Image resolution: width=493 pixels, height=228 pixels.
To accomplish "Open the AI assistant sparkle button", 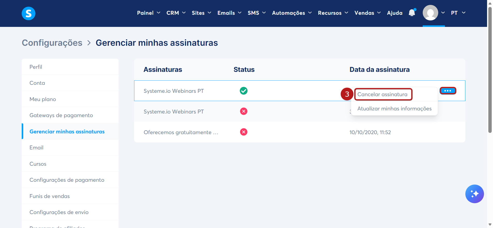I will tap(474, 194).
